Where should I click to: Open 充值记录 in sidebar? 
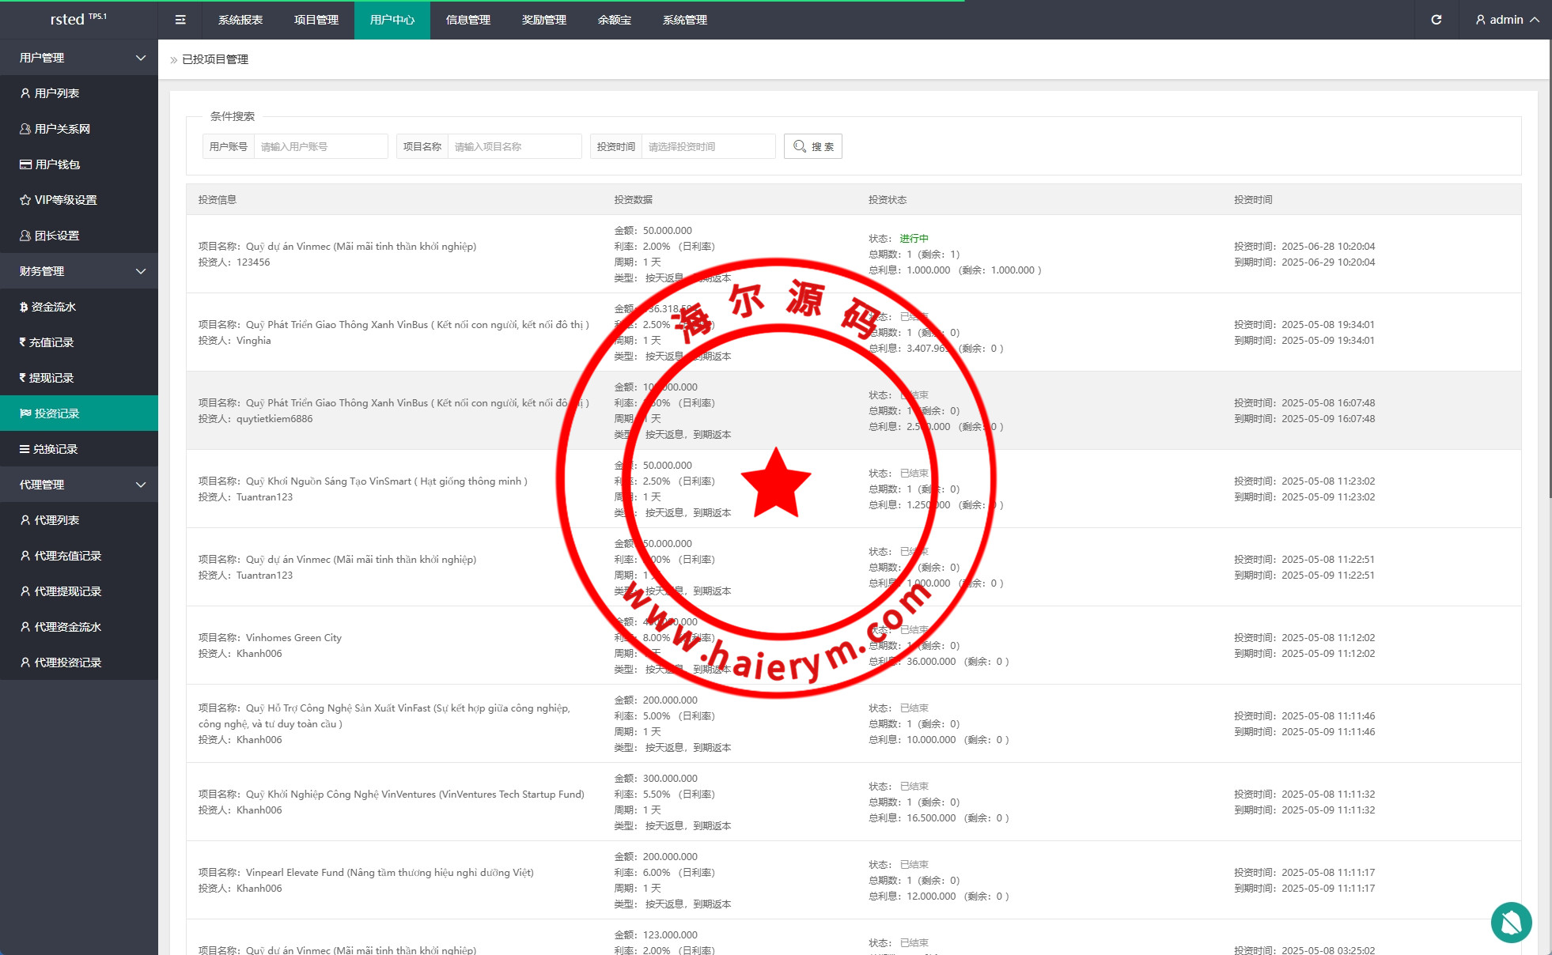[79, 342]
